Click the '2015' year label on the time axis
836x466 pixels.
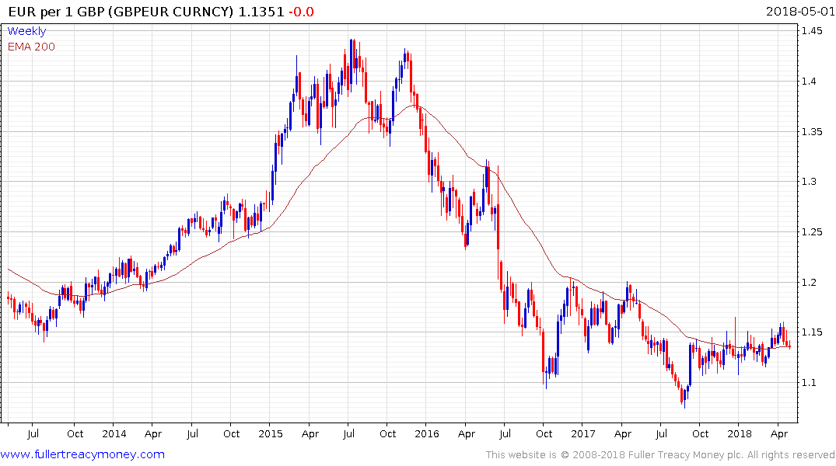[x=271, y=433]
